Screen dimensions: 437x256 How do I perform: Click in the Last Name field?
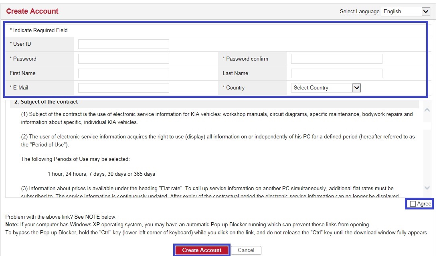pyautogui.click(x=337, y=73)
